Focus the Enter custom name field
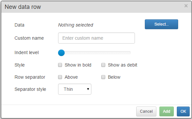This screenshot has height=119, width=192. 96,38
